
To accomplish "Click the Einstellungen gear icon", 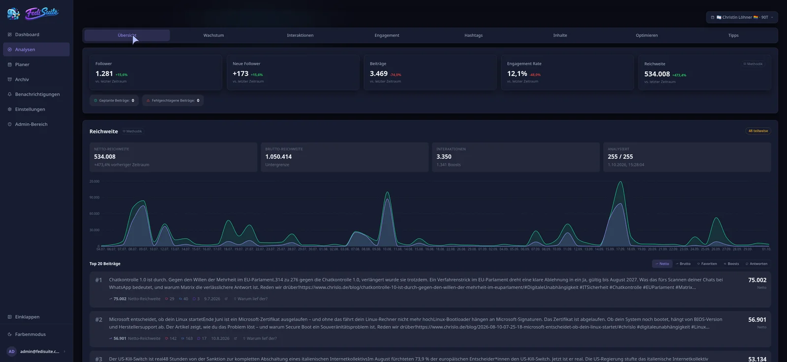I will point(10,110).
